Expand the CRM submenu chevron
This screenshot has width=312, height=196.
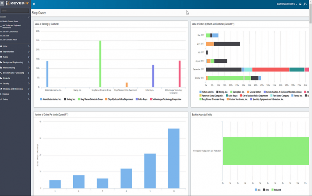[29, 46]
